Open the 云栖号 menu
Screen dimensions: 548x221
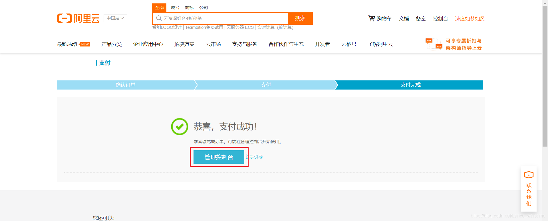tap(349, 44)
